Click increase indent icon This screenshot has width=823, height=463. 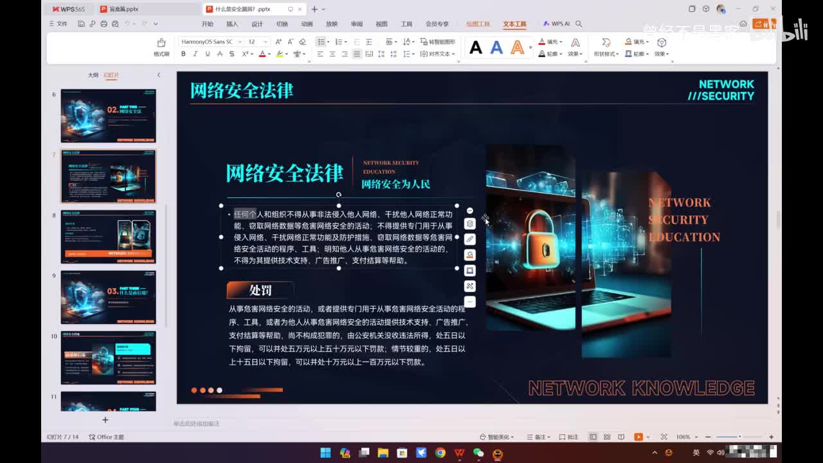[x=369, y=42]
